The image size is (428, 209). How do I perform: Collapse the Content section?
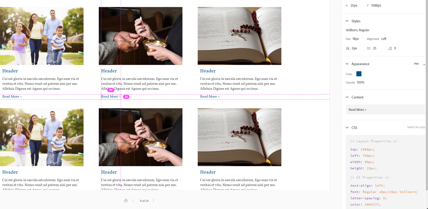pos(347,97)
